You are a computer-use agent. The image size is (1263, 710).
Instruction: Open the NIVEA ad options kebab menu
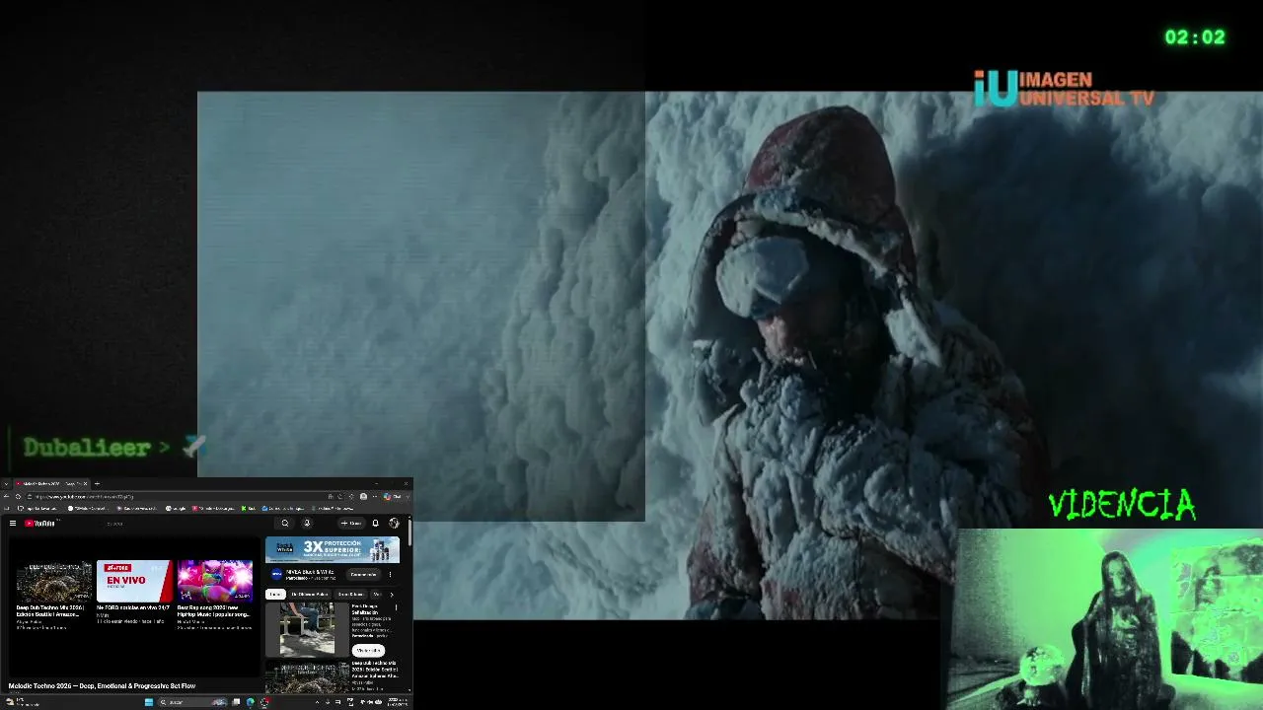[x=390, y=574]
